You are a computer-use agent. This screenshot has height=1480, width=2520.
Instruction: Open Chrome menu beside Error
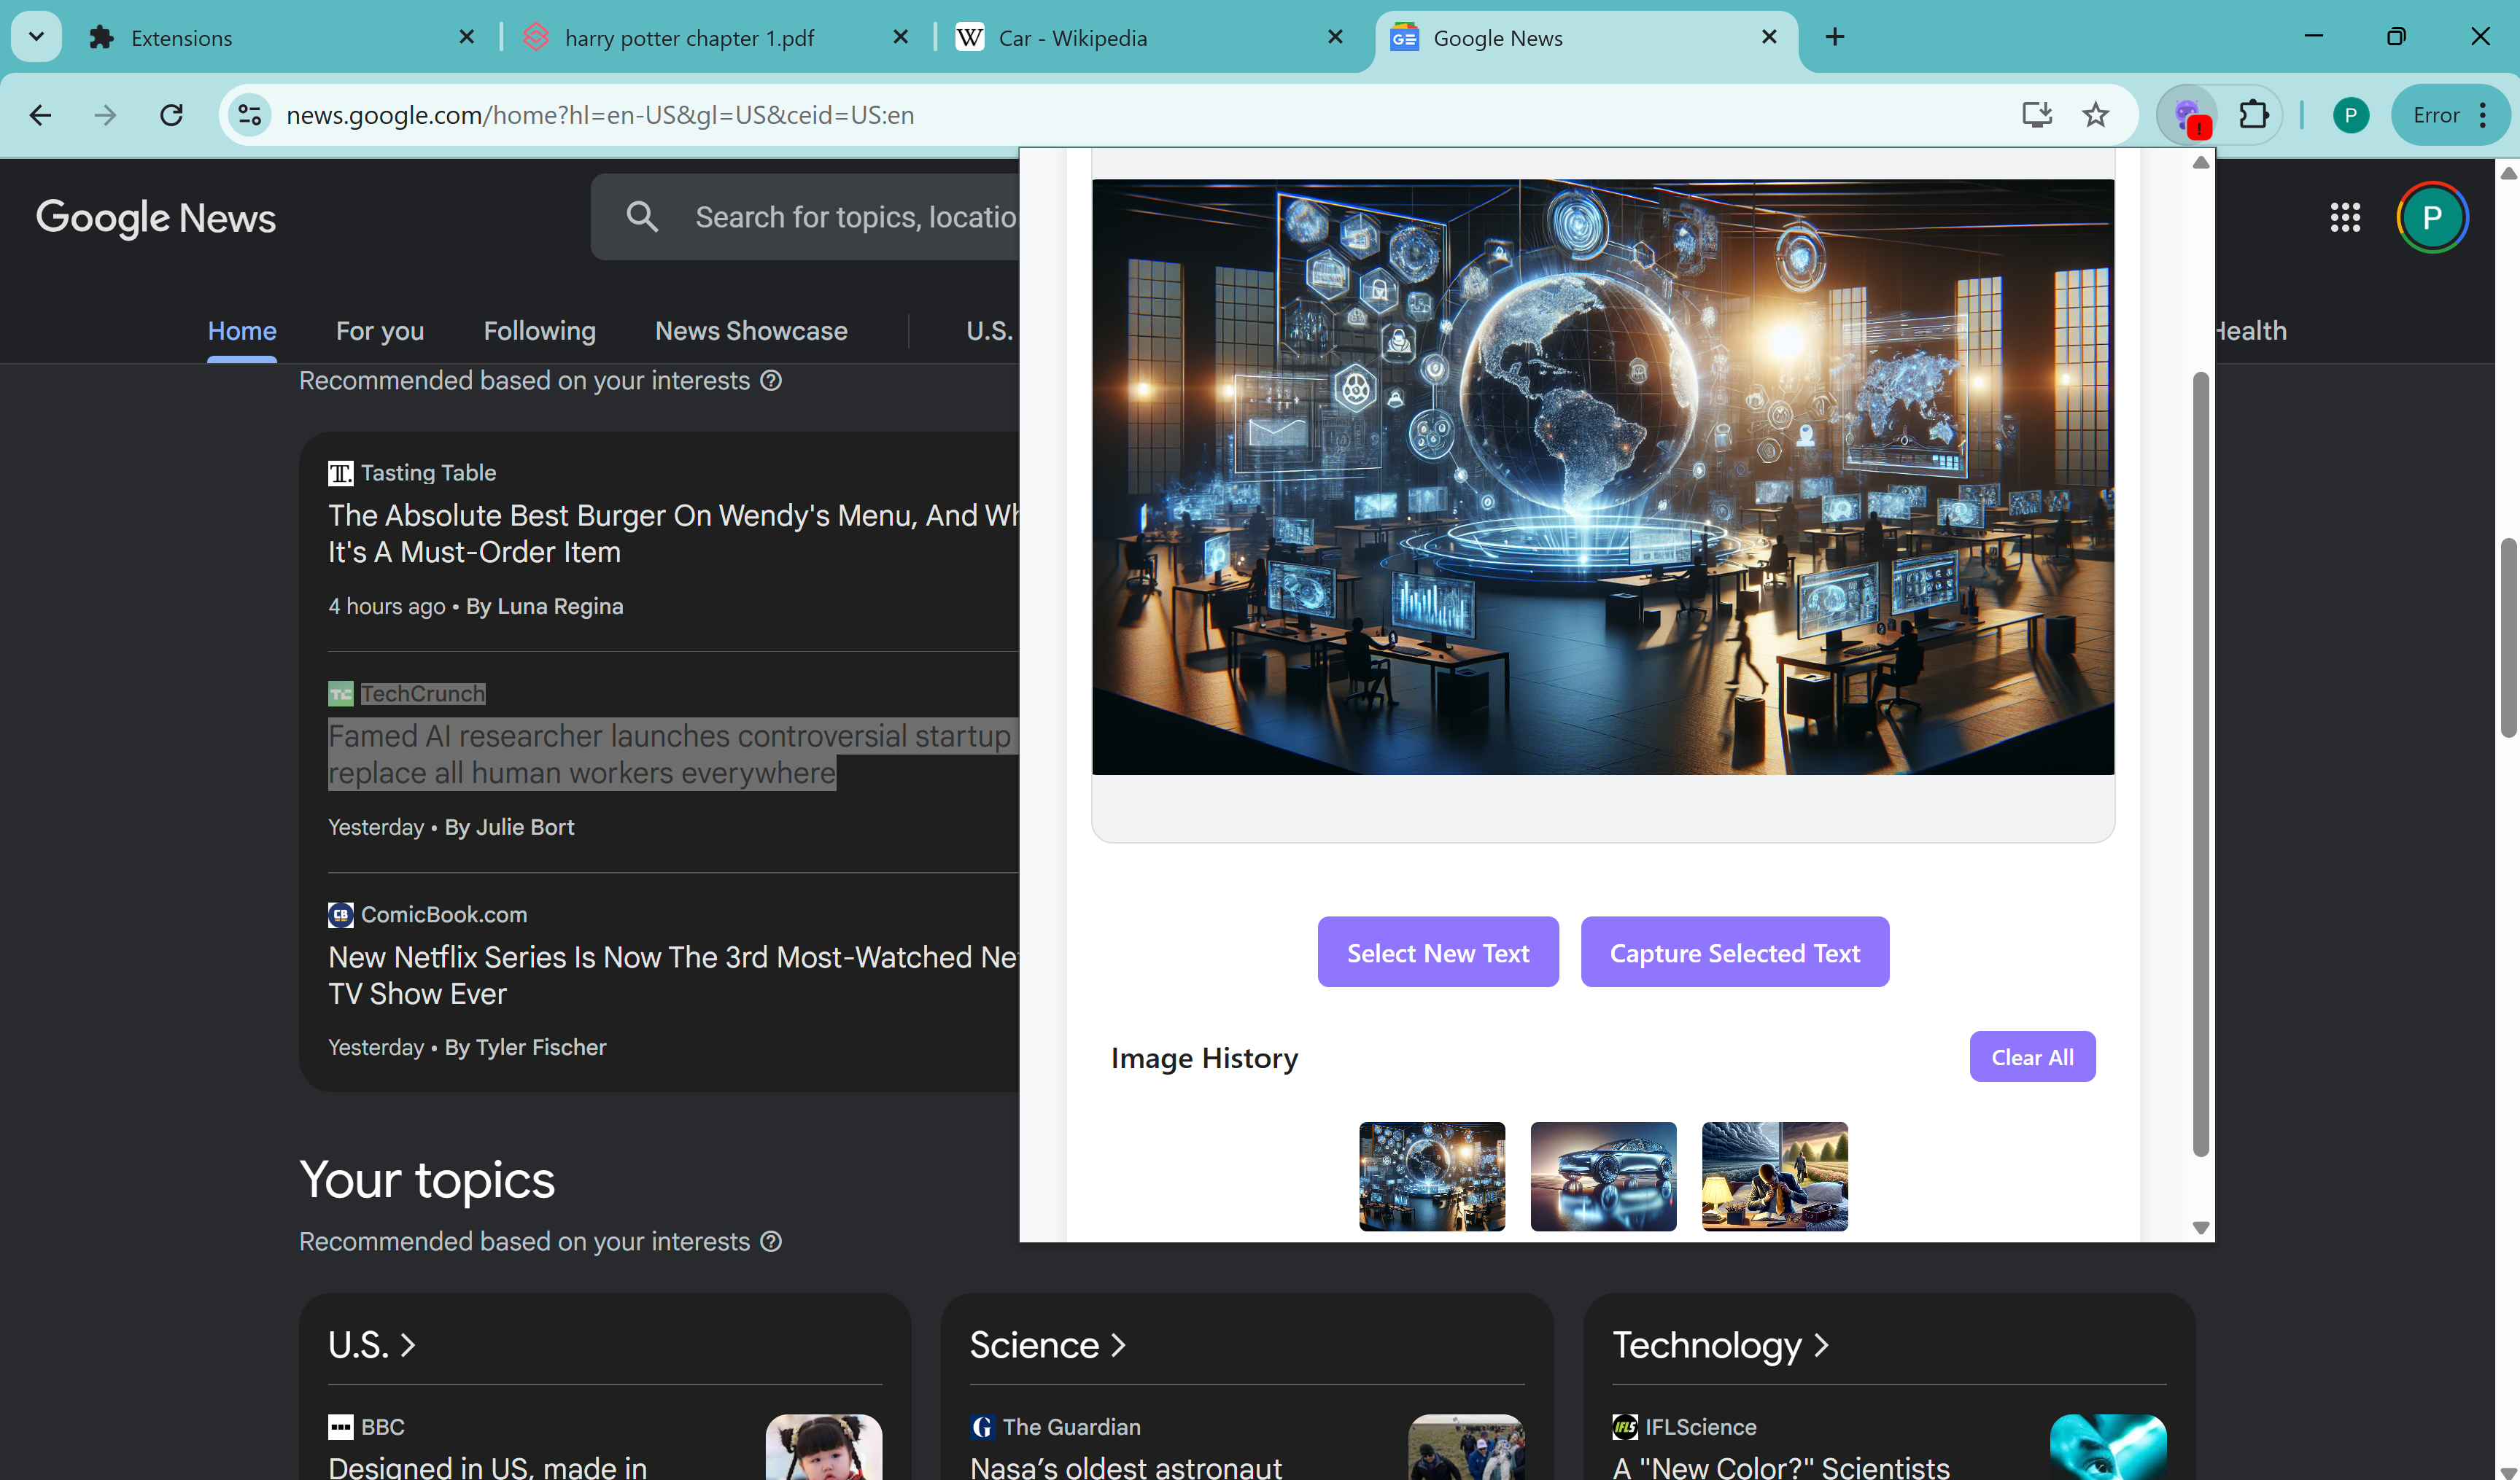pos(2483,115)
